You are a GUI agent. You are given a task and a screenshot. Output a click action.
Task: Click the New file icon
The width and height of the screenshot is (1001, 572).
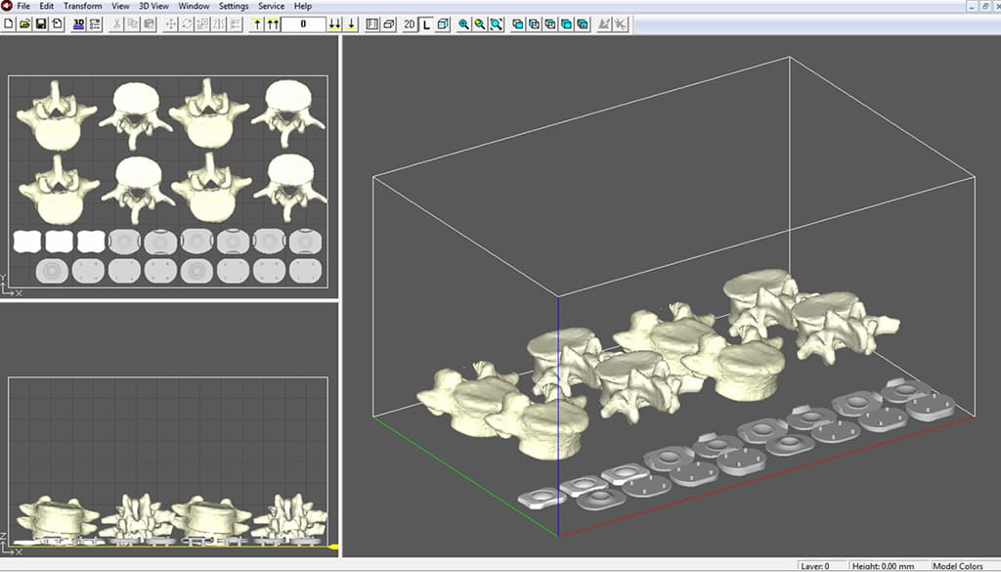[x=9, y=23]
